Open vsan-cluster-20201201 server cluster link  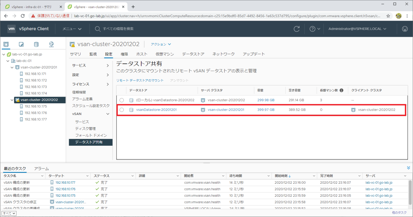pos(226,110)
